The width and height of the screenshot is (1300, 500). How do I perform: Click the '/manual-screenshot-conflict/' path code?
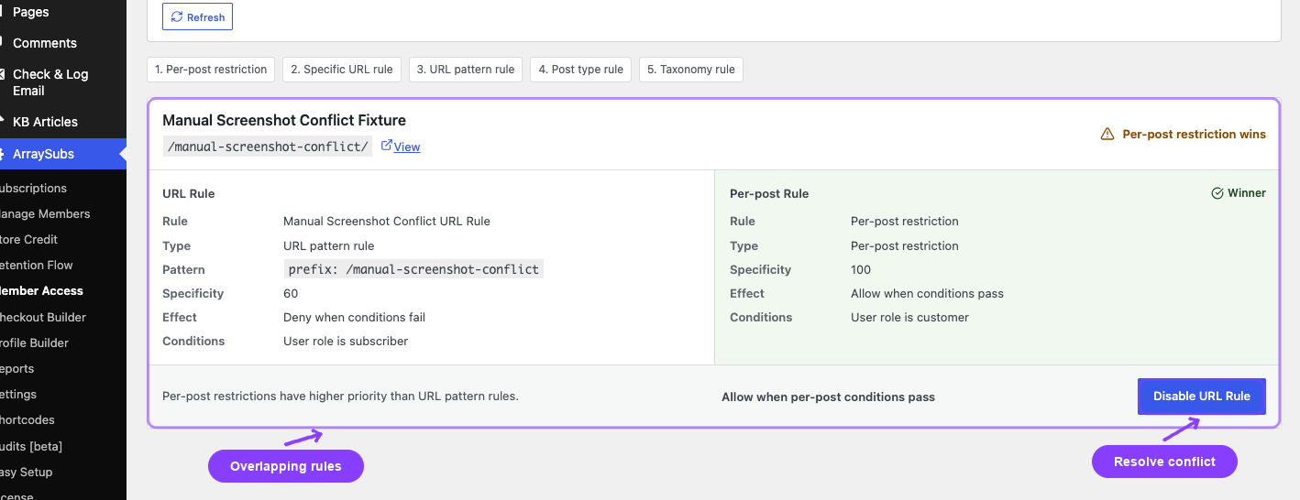coord(268,147)
